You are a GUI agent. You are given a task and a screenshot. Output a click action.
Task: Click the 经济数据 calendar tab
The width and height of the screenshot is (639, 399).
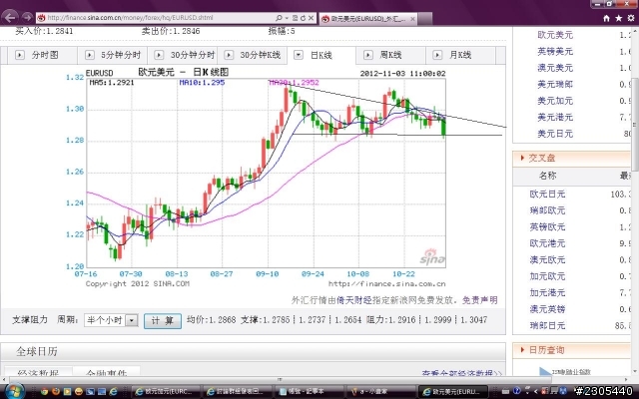38,373
